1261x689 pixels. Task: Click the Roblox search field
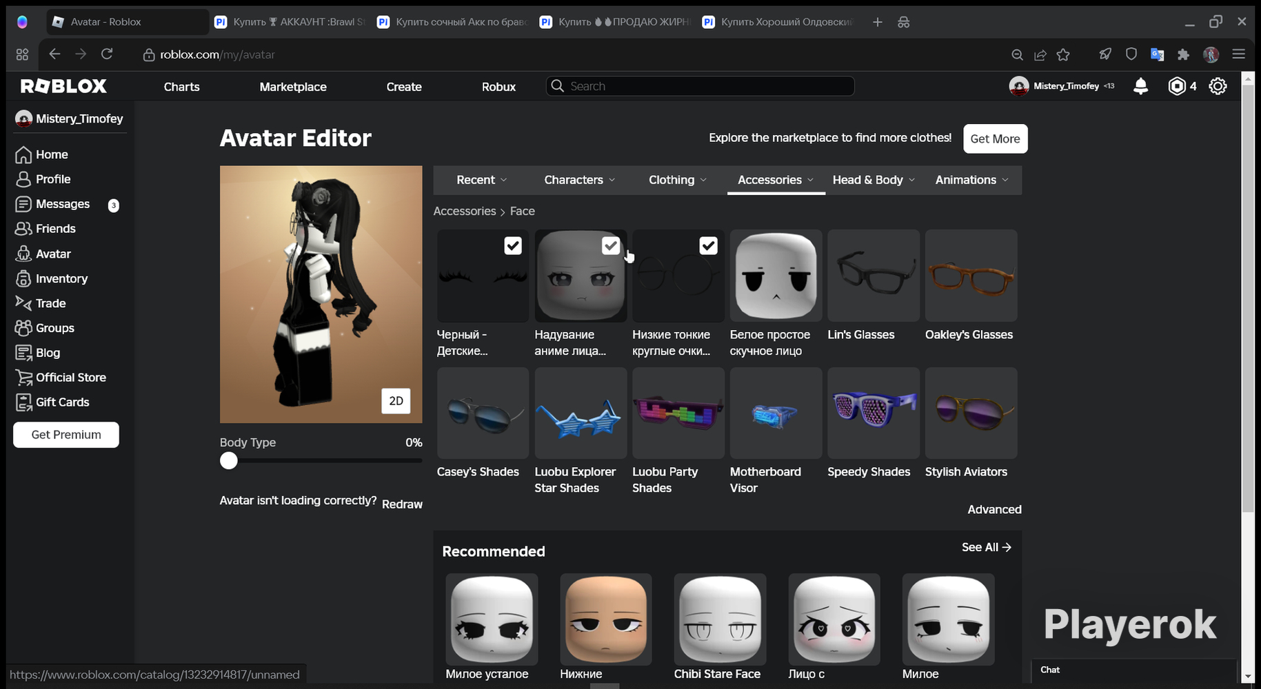700,86
